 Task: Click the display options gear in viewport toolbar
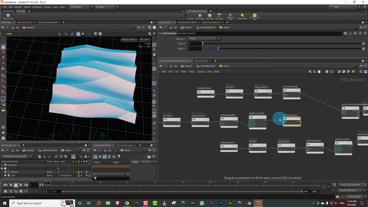[149, 34]
